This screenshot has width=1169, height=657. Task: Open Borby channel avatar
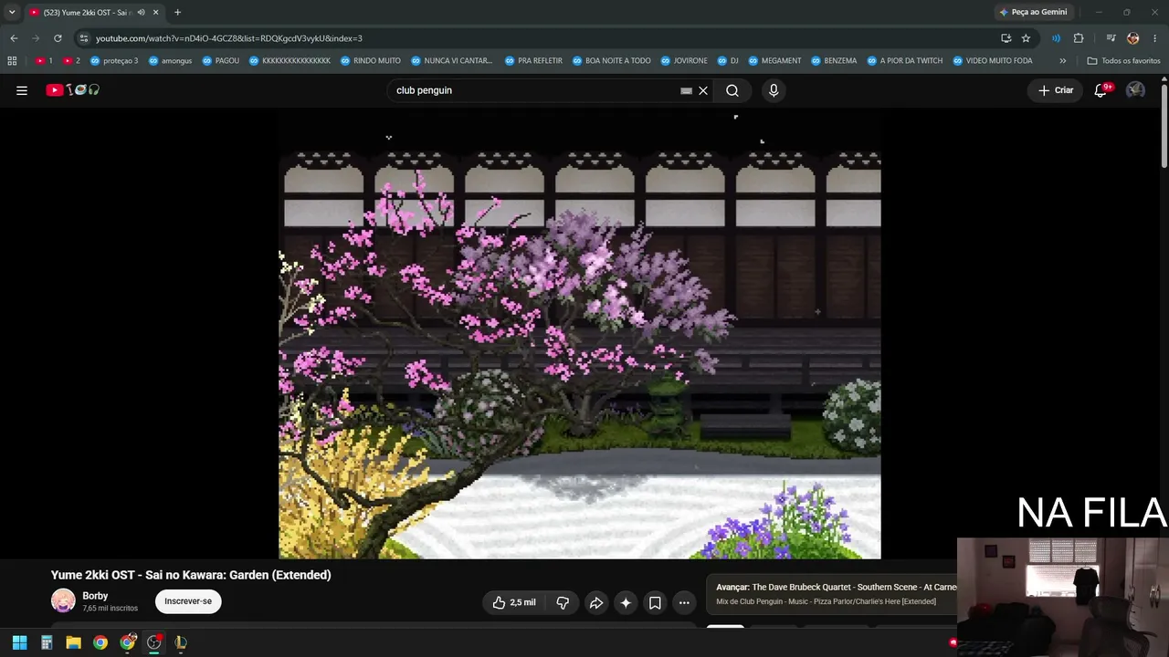click(63, 600)
